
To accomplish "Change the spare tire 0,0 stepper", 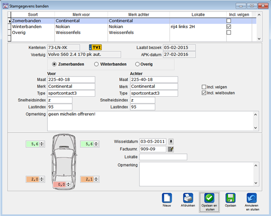I will (x=68, y=184).
